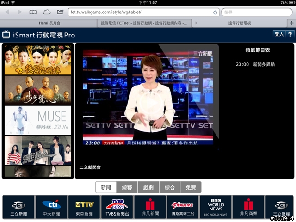Select the 綜合 category tab

[x=170, y=187]
